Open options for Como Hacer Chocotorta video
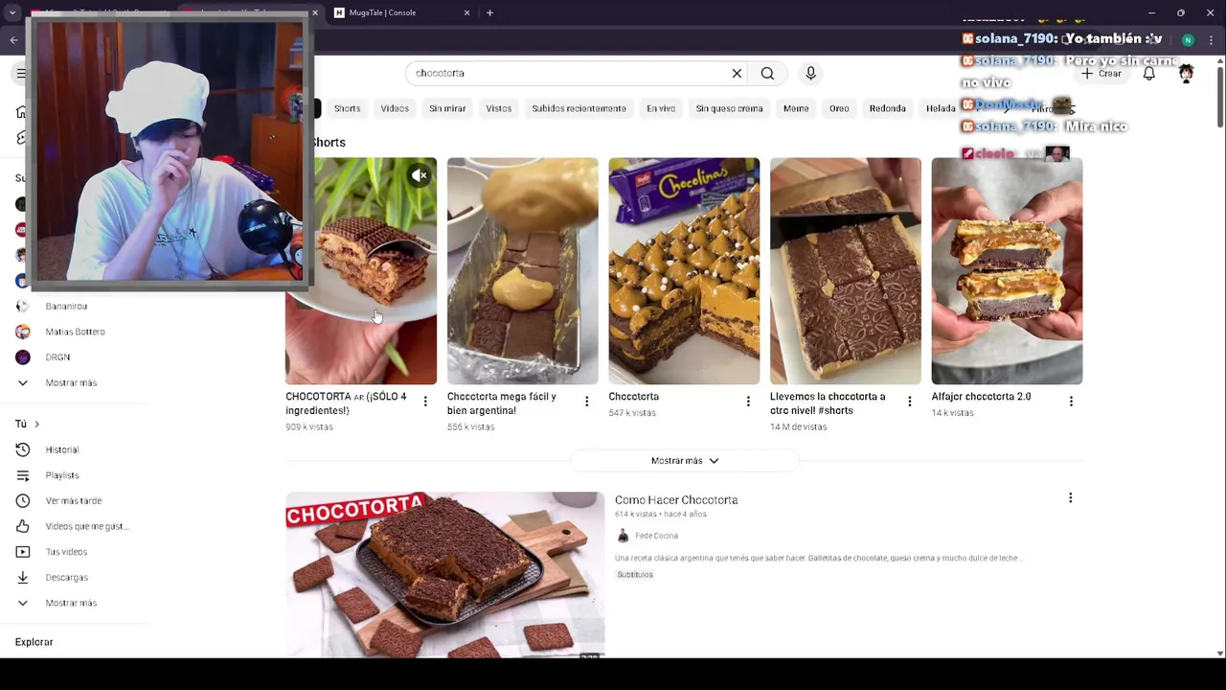 1071,497
